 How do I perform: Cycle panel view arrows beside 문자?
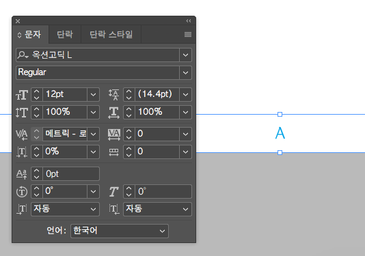pyautogui.click(x=19, y=35)
